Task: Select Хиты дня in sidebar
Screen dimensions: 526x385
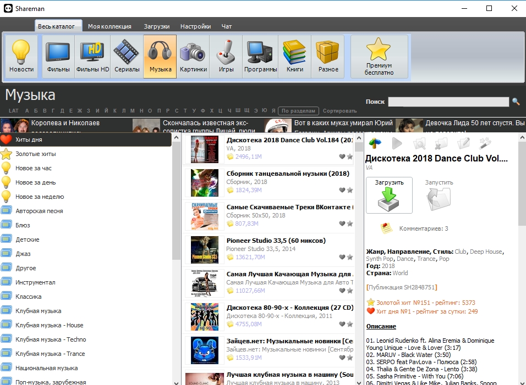Action: point(85,140)
